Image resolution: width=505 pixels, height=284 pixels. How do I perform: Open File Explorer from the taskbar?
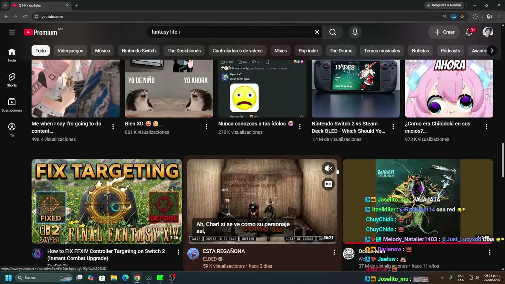pyautogui.click(x=114, y=278)
